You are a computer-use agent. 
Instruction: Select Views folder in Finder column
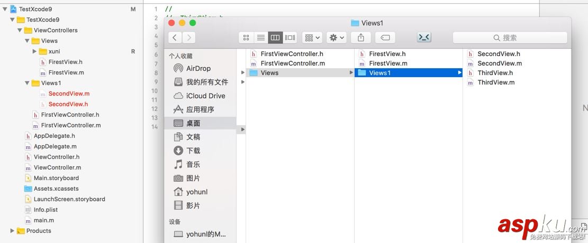(300, 73)
